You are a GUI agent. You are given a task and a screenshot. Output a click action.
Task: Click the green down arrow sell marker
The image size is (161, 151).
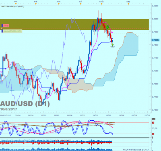click(107, 27)
